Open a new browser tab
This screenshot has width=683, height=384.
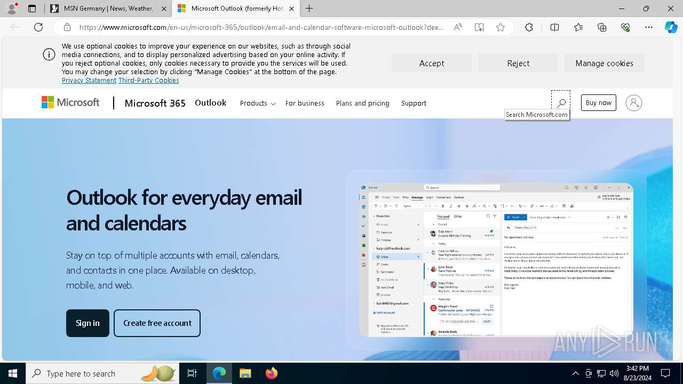pyautogui.click(x=309, y=9)
